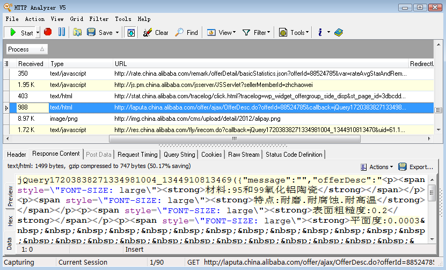The height and width of the screenshot is (270, 446).
Task: Pause capture with the blue pause icon
Action: [61, 32]
